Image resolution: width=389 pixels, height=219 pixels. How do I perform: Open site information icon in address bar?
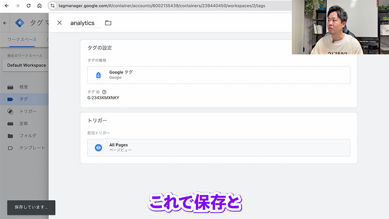tap(53, 6)
